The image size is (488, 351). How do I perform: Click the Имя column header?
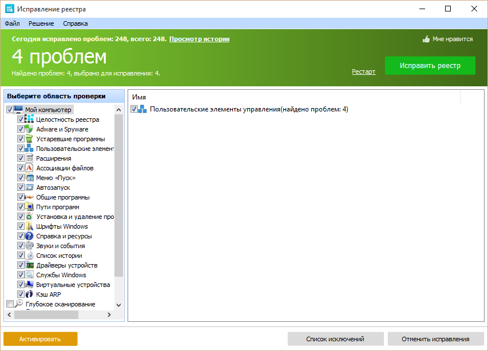pos(139,97)
